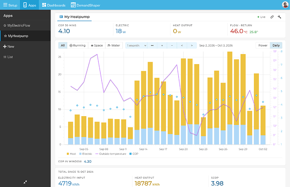Click the Live status indicator
The height and width of the screenshot is (187, 290).
(261, 17)
